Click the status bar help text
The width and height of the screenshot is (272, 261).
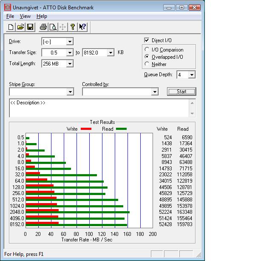(24, 254)
